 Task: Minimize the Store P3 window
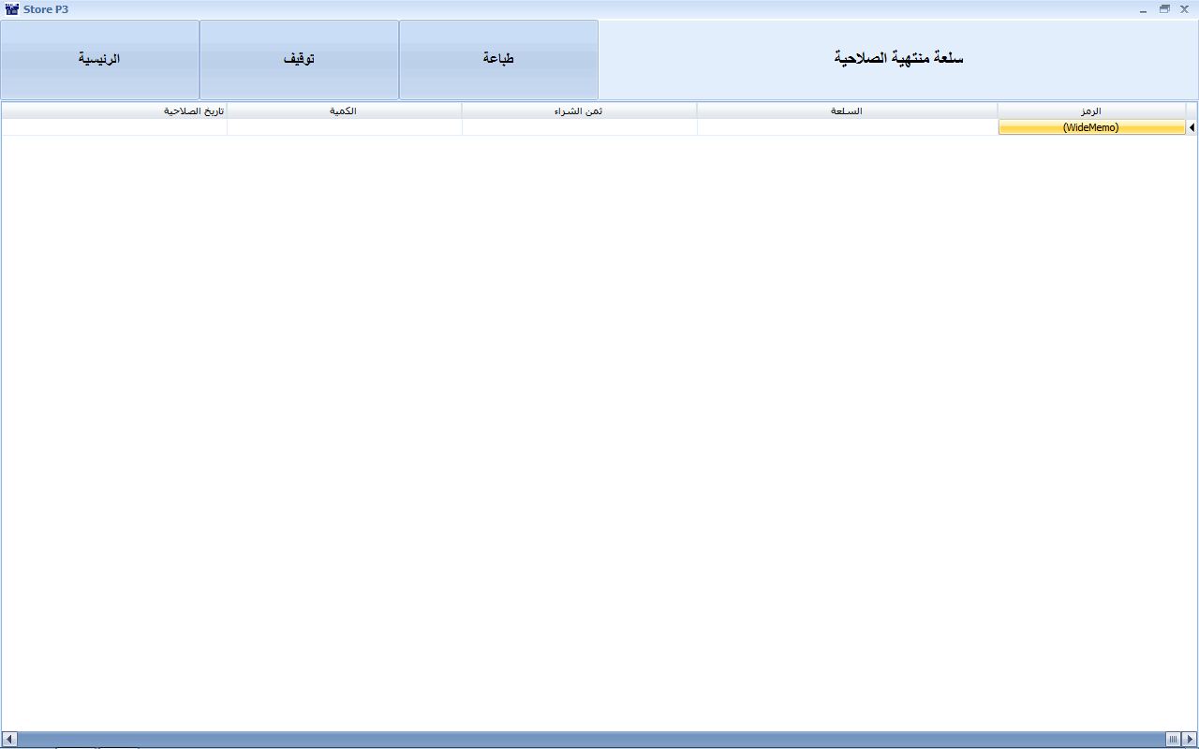[1144, 9]
